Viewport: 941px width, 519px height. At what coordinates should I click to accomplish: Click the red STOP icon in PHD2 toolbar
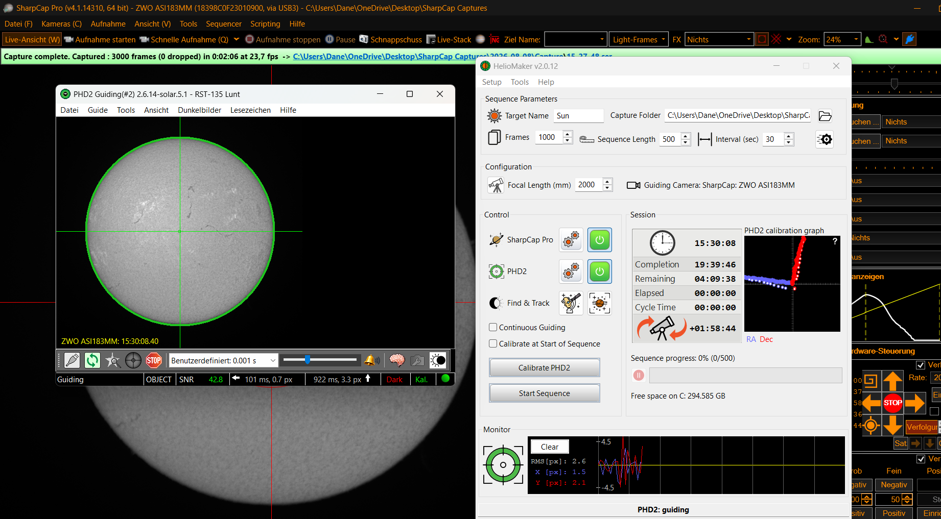tap(154, 360)
